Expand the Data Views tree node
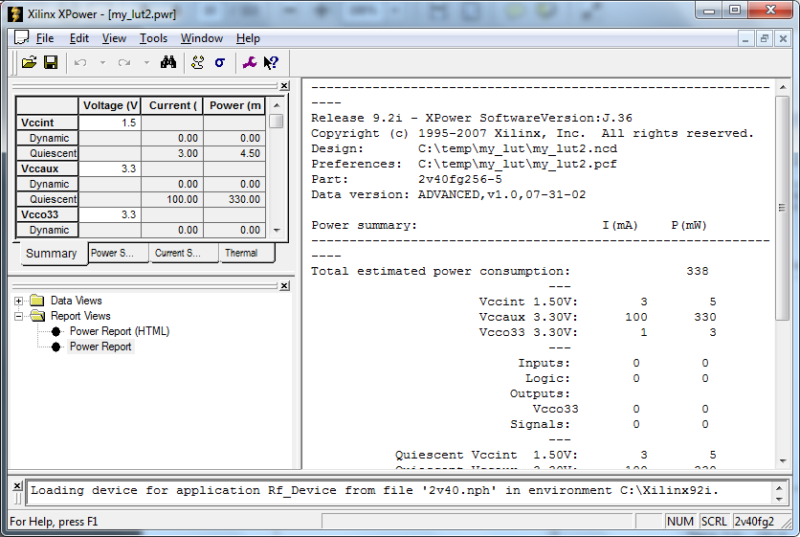Image resolution: width=800 pixels, height=537 pixels. tap(18, 301)
